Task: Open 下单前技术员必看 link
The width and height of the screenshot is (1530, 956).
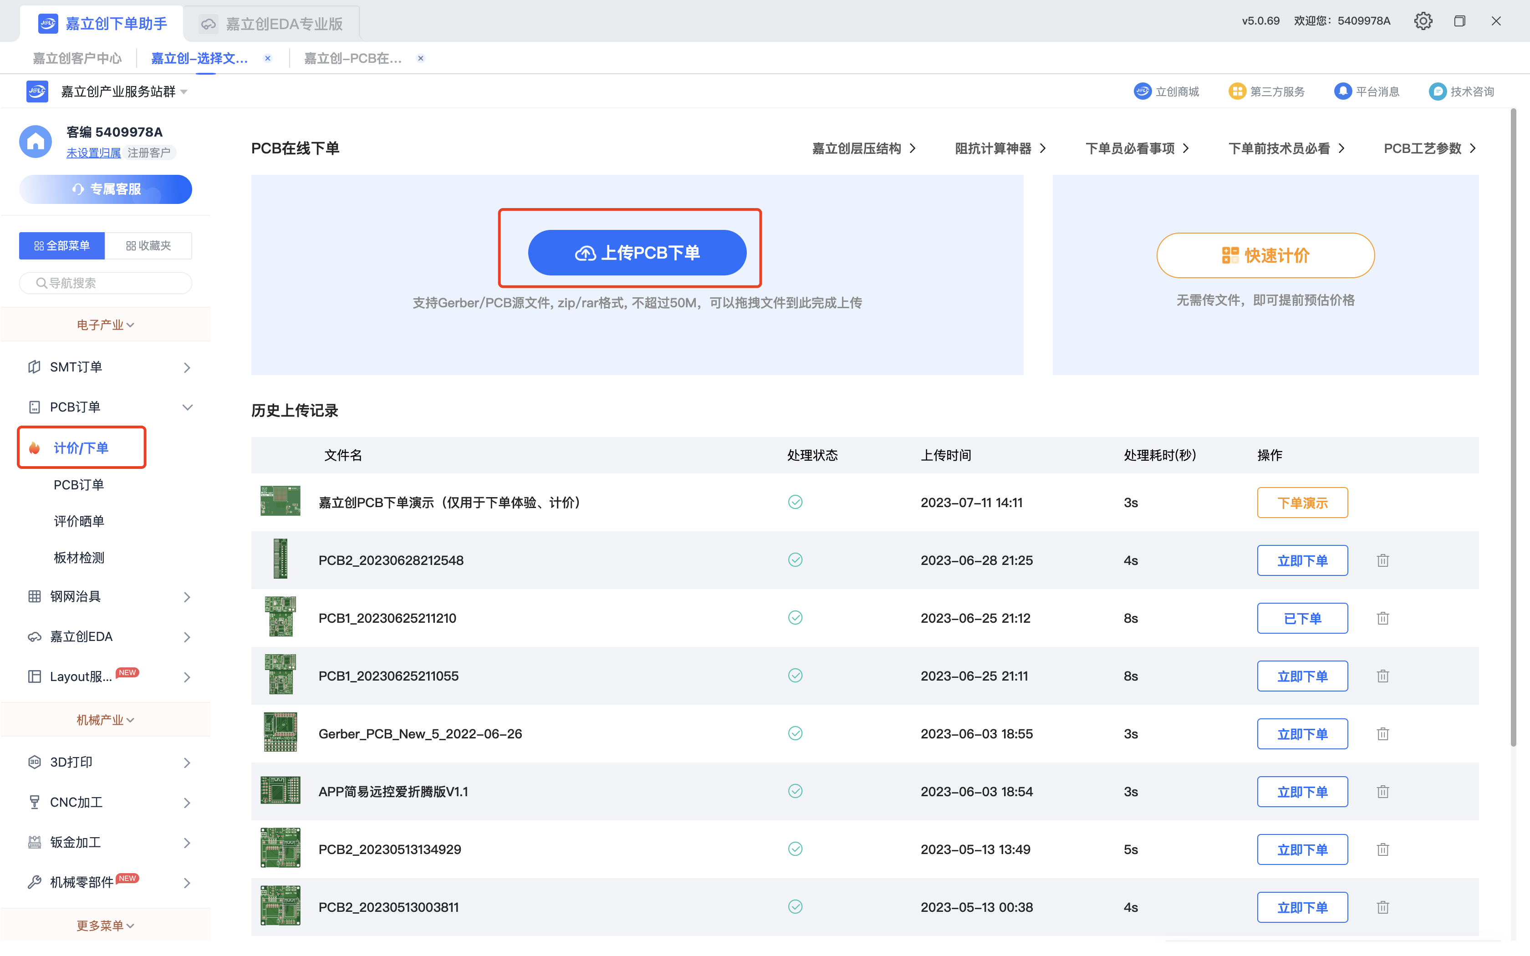Action: point(1286,148)
